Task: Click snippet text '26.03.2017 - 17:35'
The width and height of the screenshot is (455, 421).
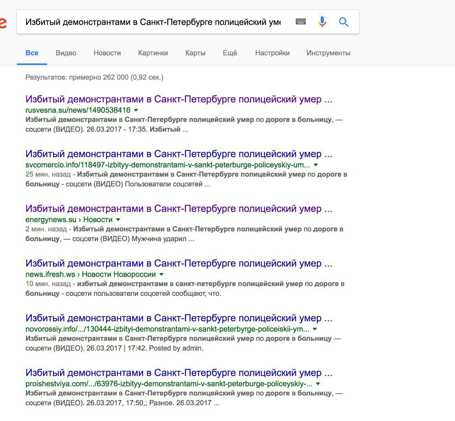Action: [117, 129]
